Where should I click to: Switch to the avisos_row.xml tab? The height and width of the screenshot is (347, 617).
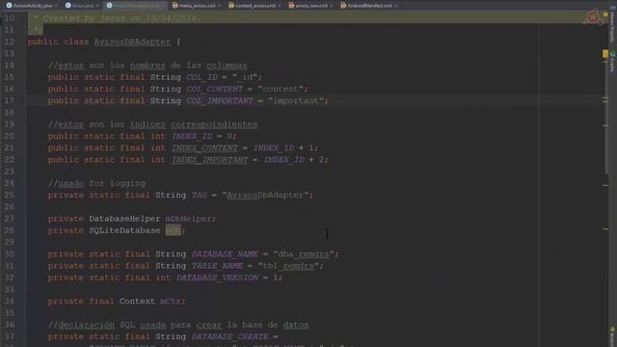311,6
